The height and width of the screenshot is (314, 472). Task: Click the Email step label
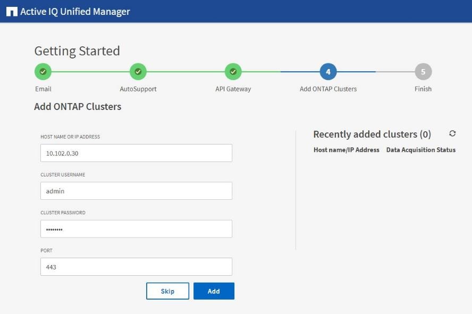(43, 89)
